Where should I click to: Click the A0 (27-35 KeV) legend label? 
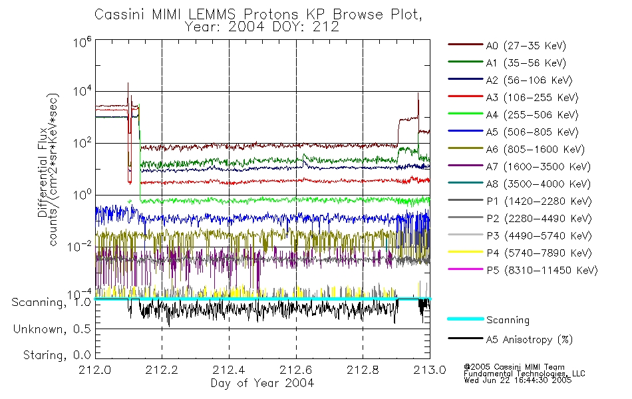[526, 45]
